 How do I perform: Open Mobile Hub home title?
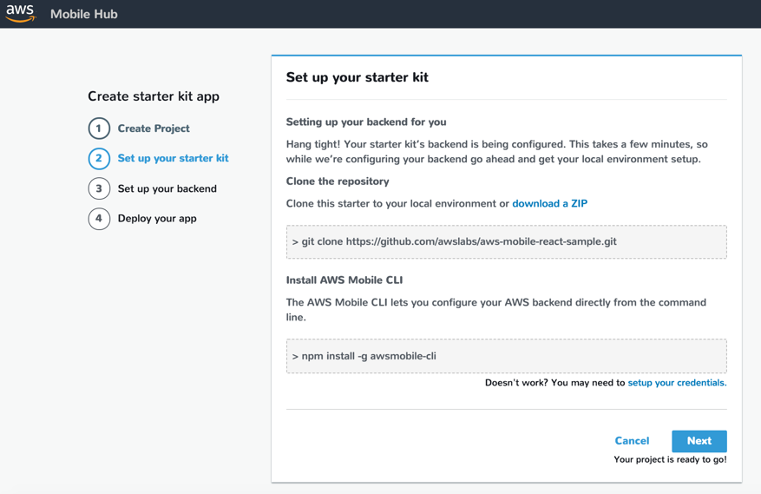pos(84,14)
